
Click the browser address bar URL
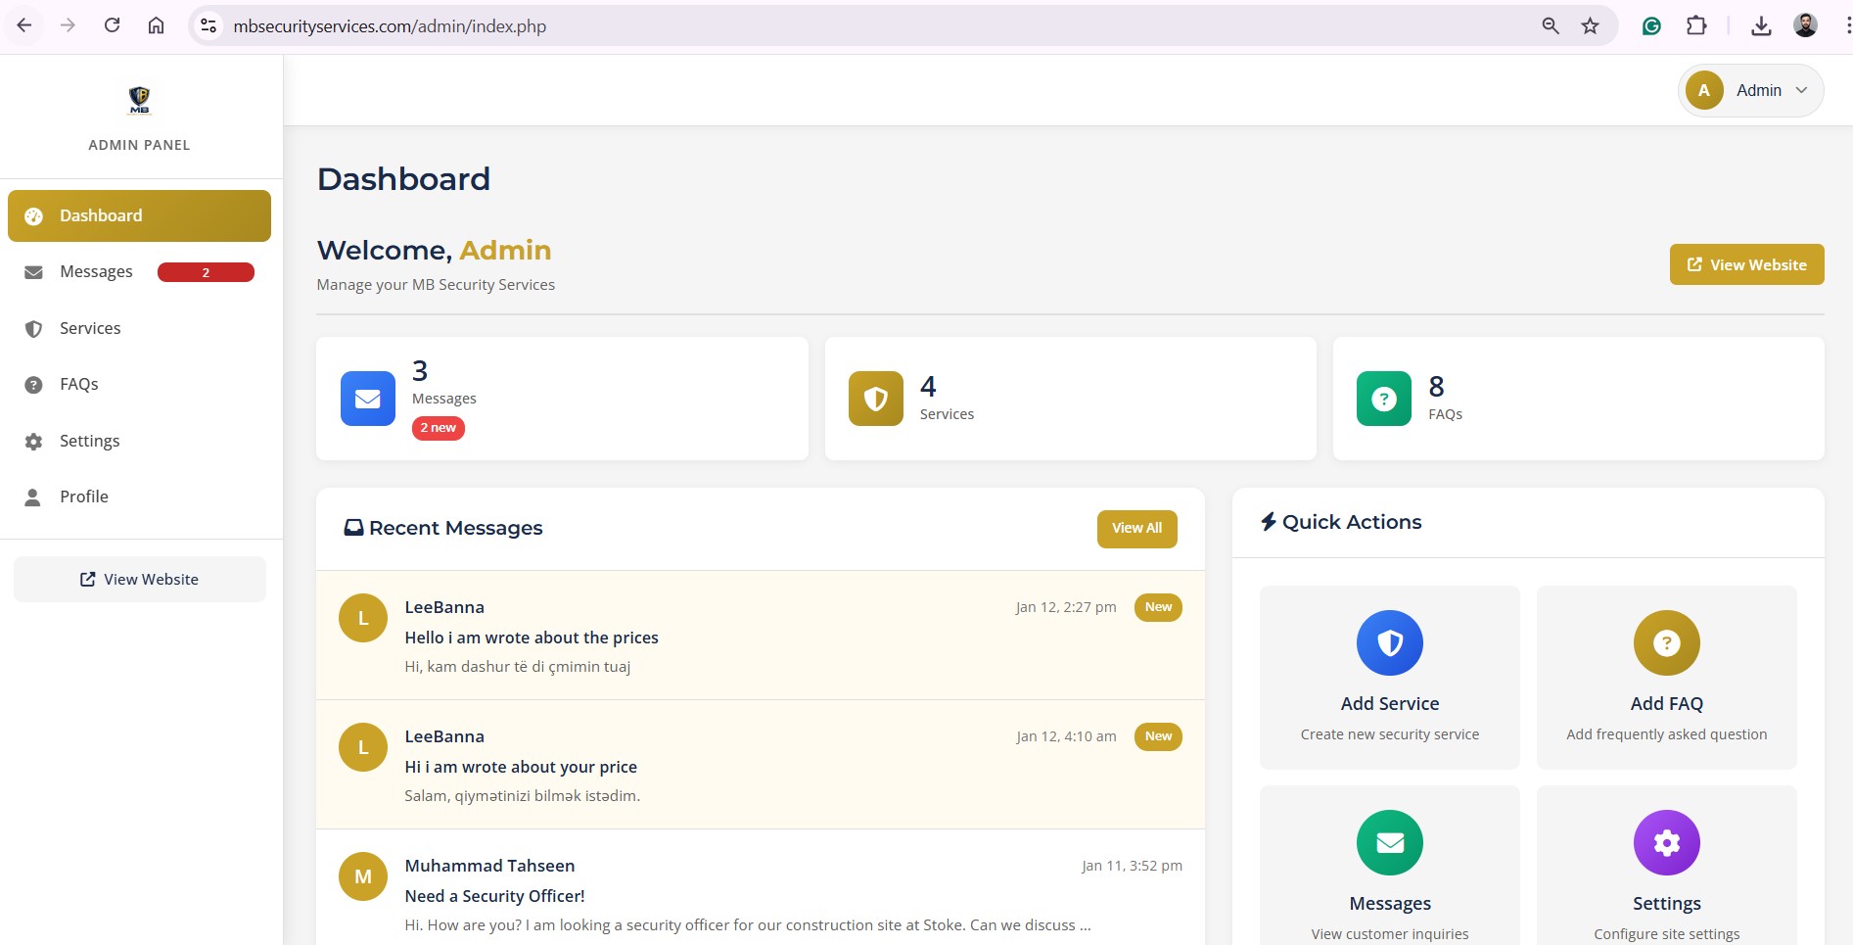(x=390, y=26)
